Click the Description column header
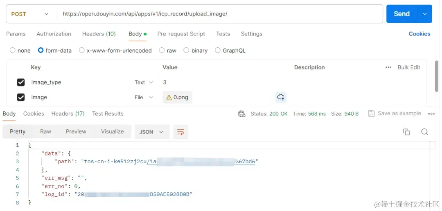 309,67
